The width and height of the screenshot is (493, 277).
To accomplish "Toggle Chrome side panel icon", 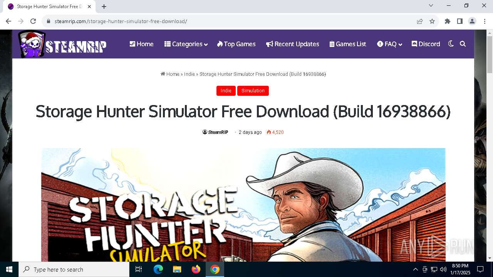I will (x=460, y=21).
